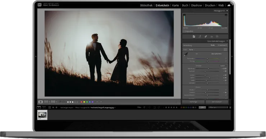This screenshot has width=266, height=139.
Task: Open the Karte module
Action: (x=175, y=5)
